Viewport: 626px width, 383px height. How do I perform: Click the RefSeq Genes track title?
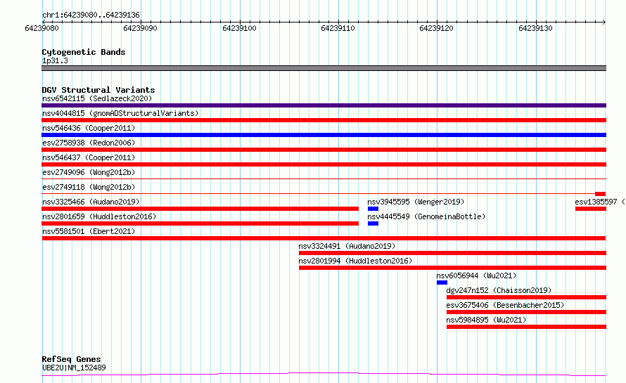click(x=71, y=359)
